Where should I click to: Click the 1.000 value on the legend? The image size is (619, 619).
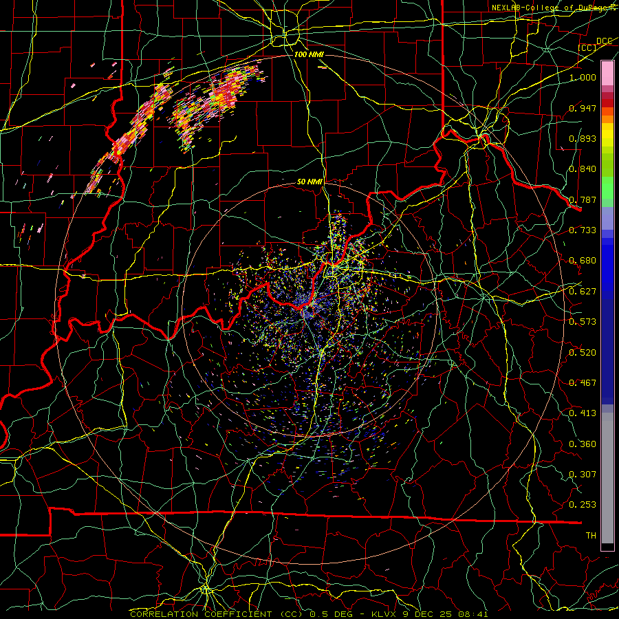(583, 77)
